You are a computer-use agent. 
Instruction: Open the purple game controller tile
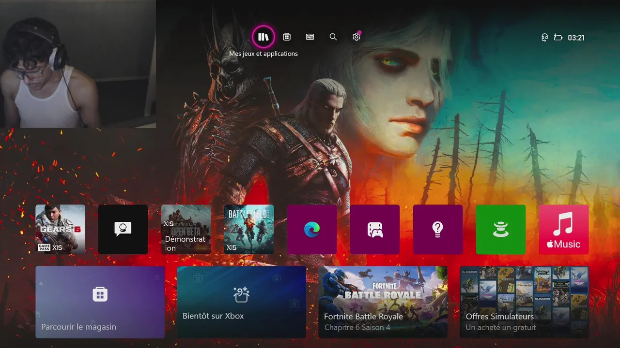[375, 229]
